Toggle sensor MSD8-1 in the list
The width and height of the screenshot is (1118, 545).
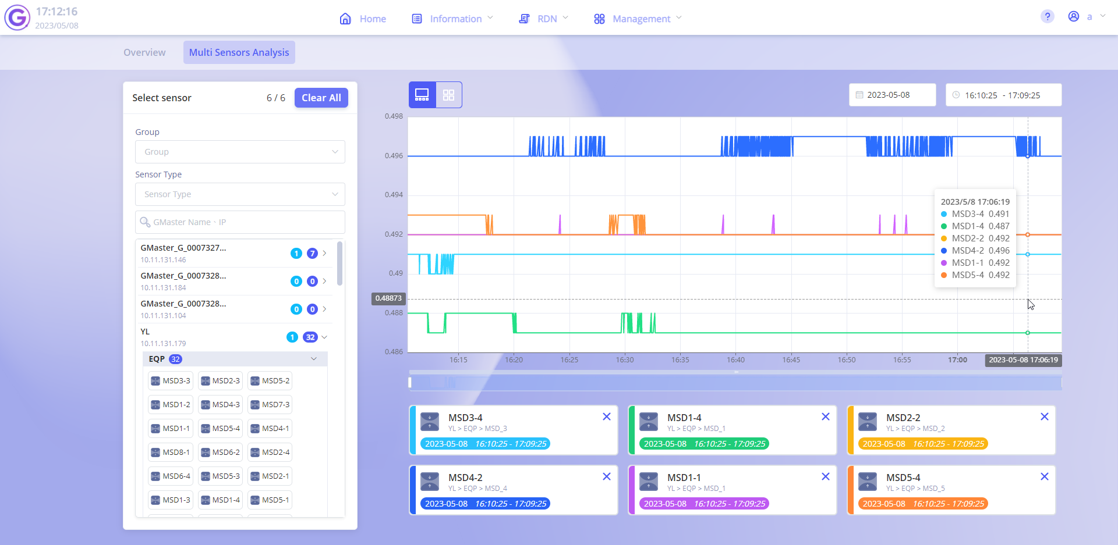(x=171, y=453)
